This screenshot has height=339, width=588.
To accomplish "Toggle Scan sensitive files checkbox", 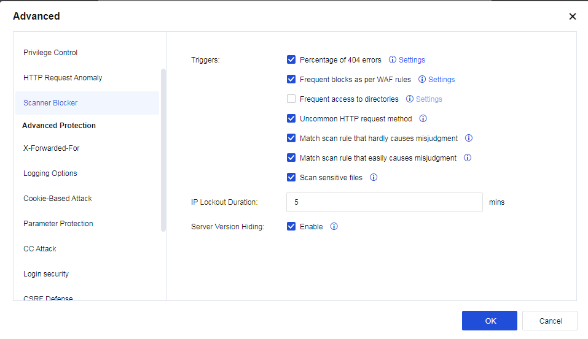I will (x=291, y=178).
